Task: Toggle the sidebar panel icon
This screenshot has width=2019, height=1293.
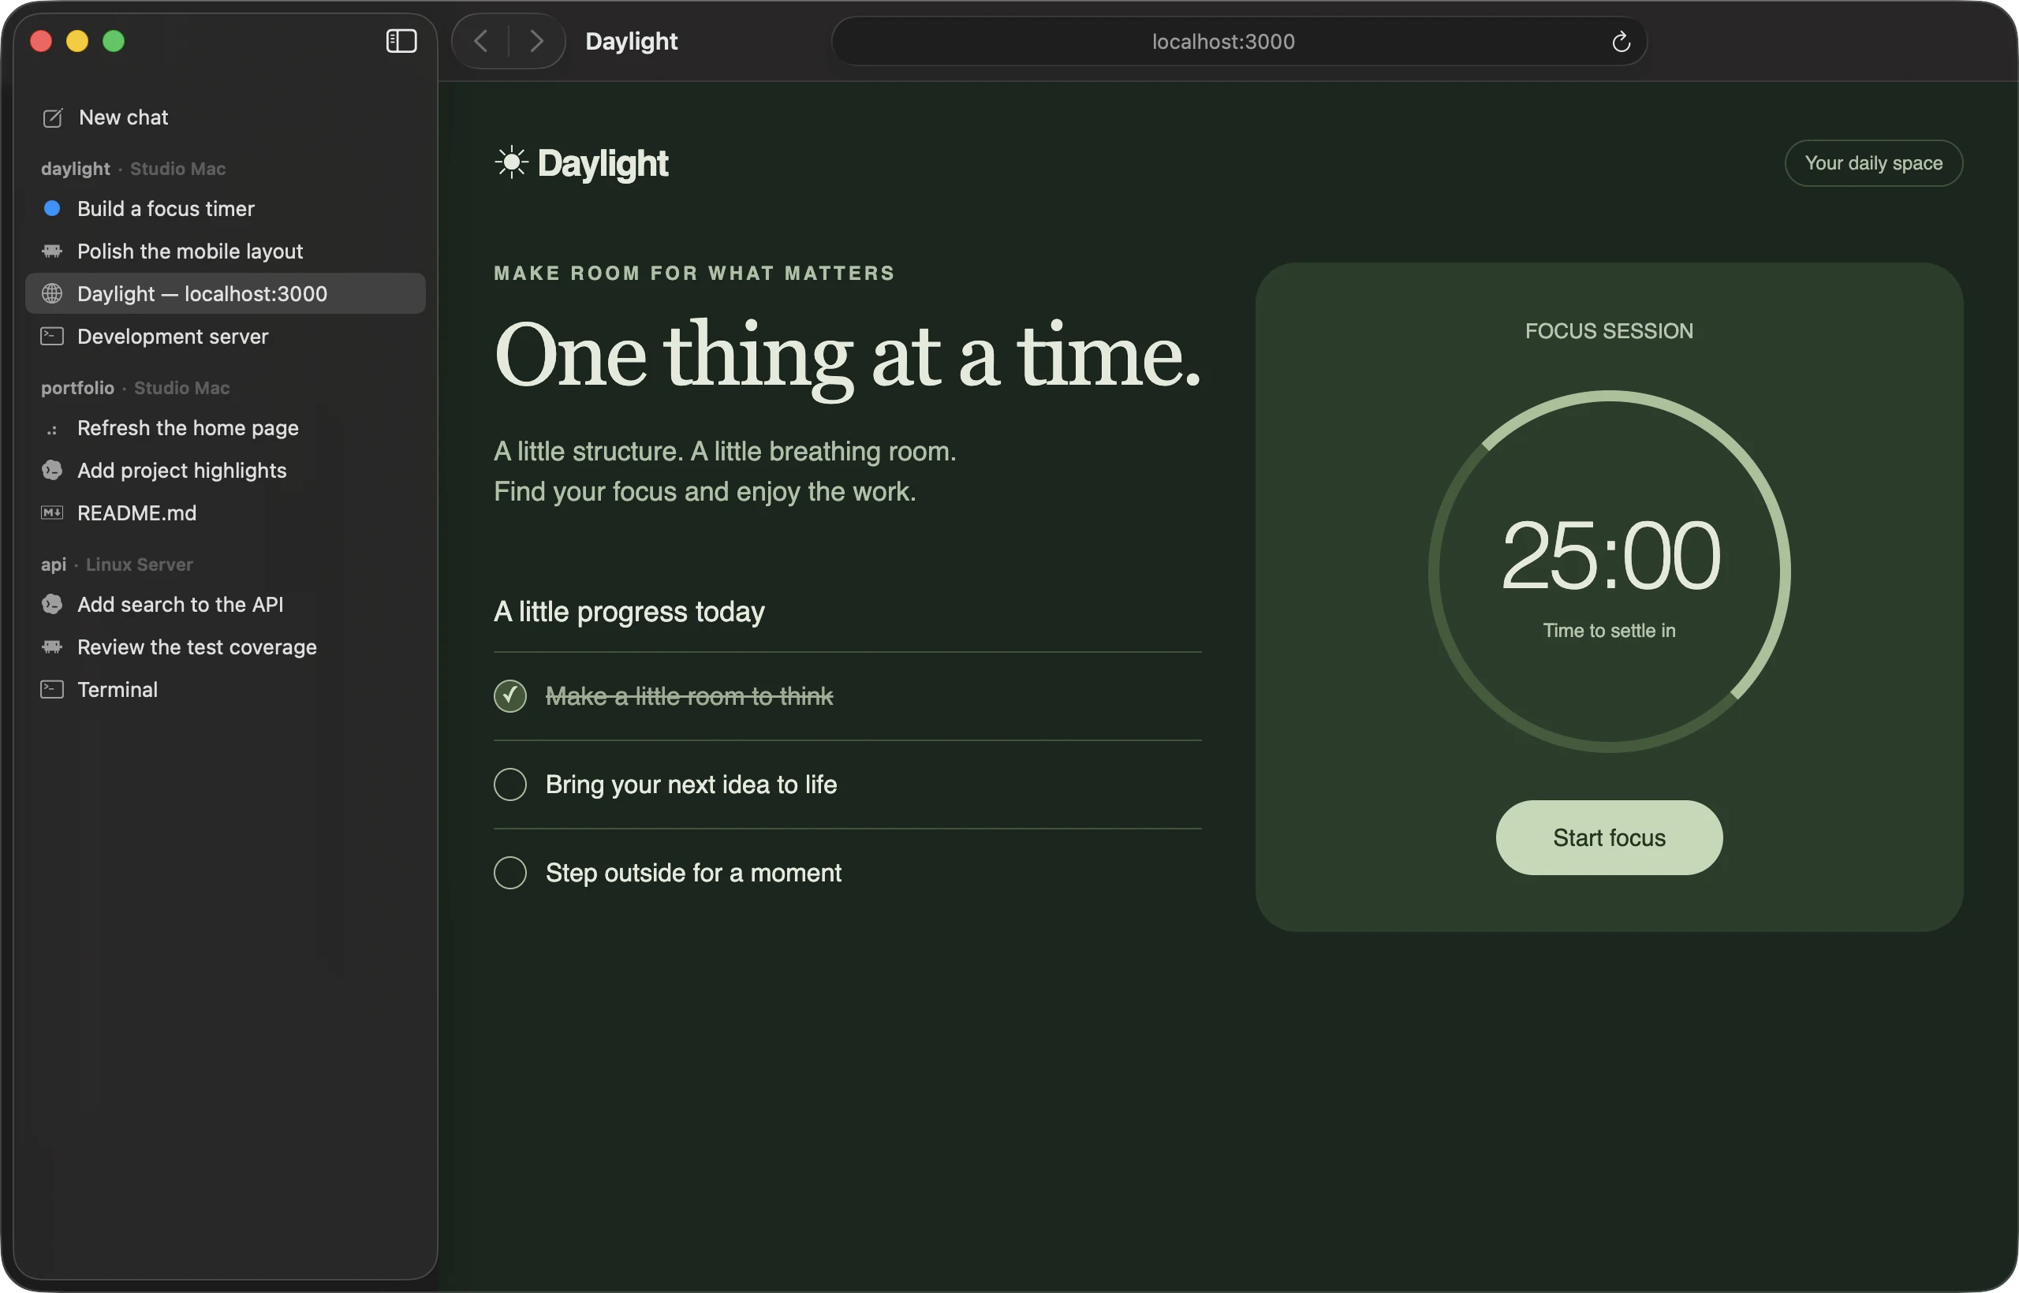Action: click(401, 40)
